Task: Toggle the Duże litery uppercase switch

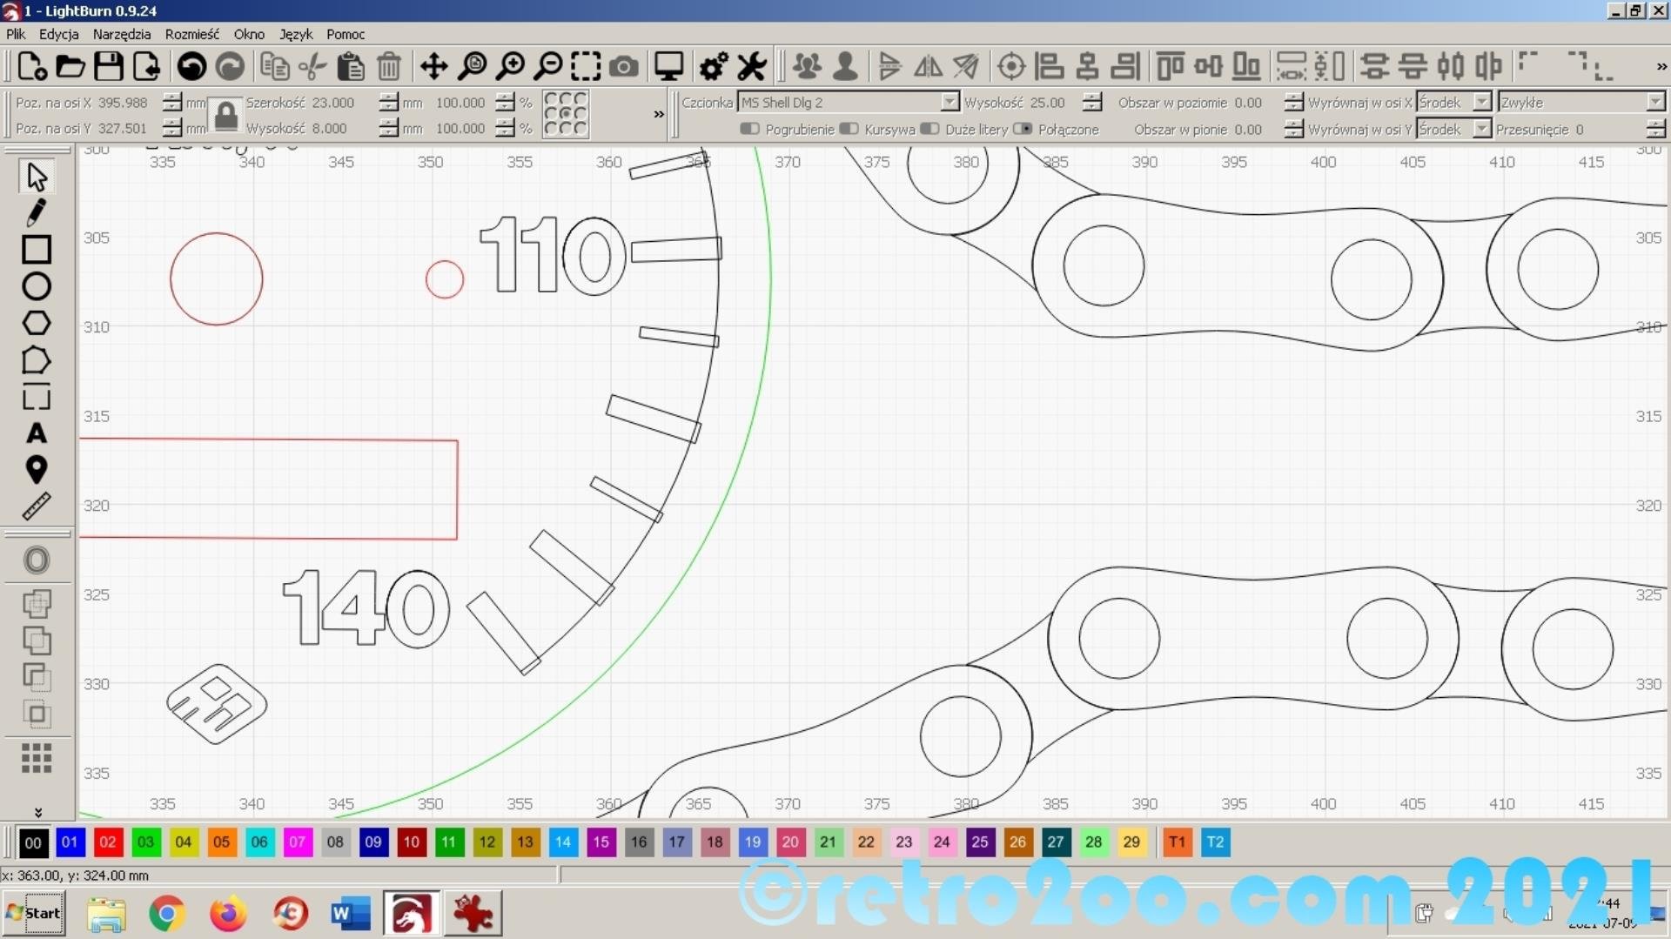Action: click(x=929, y=129)
